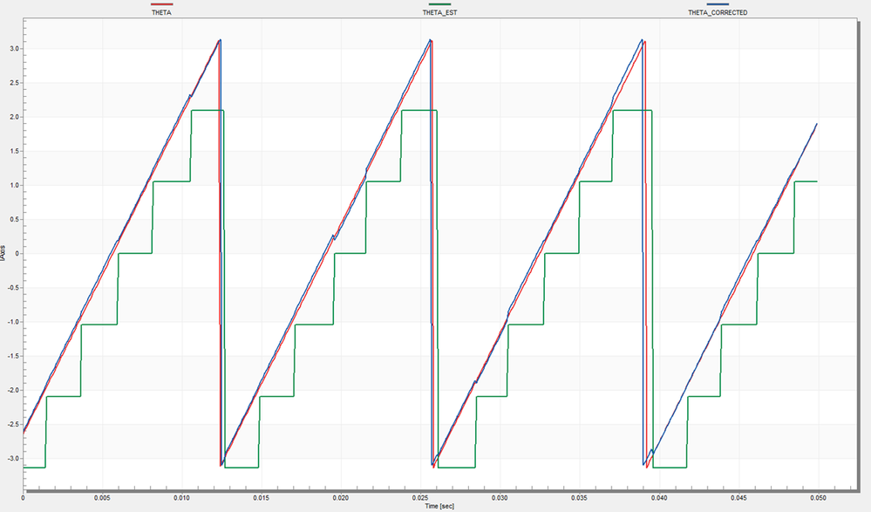
Task: Select the THETA legend label
Action: click(x=161, y=12)
